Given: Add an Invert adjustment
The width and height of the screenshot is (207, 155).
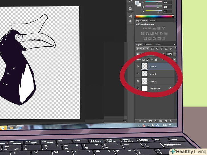Looking at the screenshot, I should pos(145,39).
